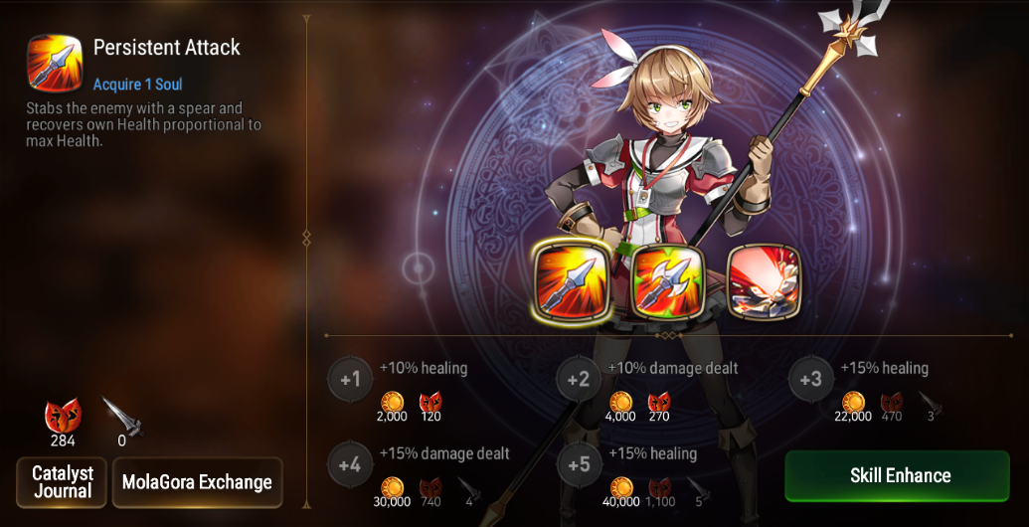The image size is (1029, 527).
Task: Select the third red slash skill icon
Action: (x=764, y=282)
